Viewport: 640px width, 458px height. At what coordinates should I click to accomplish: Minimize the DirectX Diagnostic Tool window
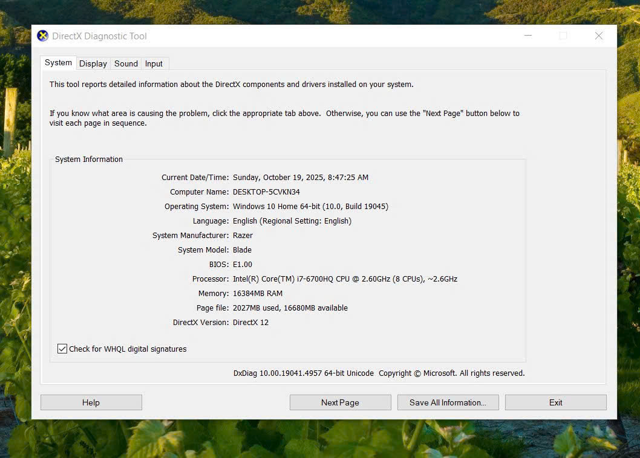(x=528, y=36)
